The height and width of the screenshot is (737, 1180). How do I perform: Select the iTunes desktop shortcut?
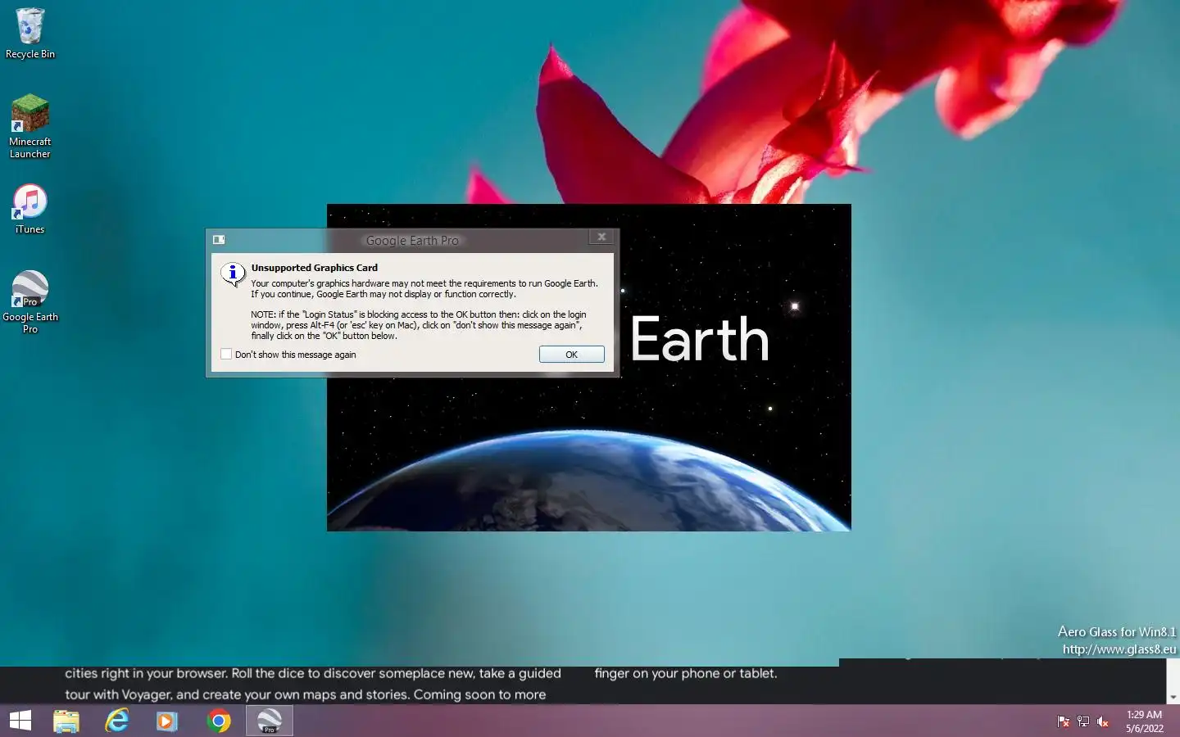point(30,210)
